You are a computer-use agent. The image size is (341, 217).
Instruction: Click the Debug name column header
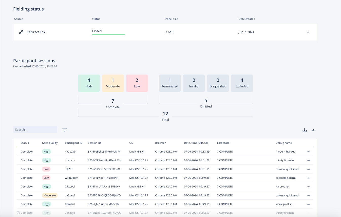coord(283,143)
